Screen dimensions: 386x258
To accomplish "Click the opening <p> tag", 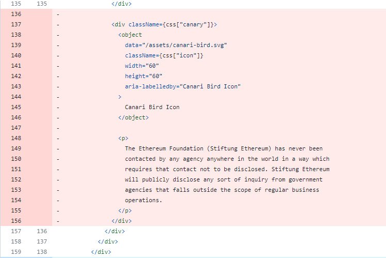I will click(123, 138).
